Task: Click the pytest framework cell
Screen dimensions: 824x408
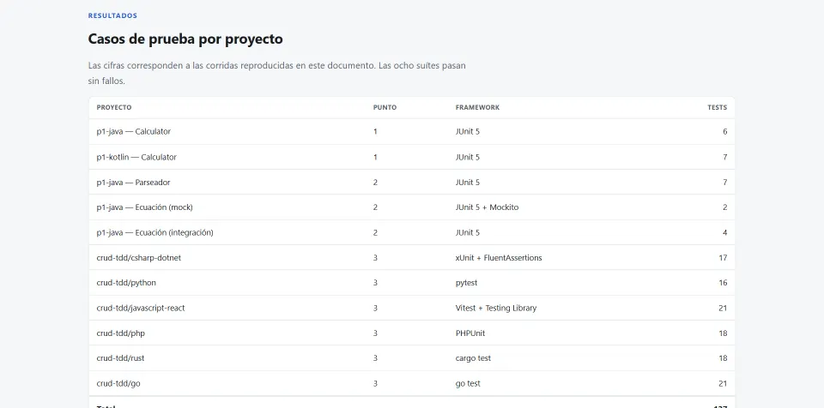Action: [x=467, y=283]
